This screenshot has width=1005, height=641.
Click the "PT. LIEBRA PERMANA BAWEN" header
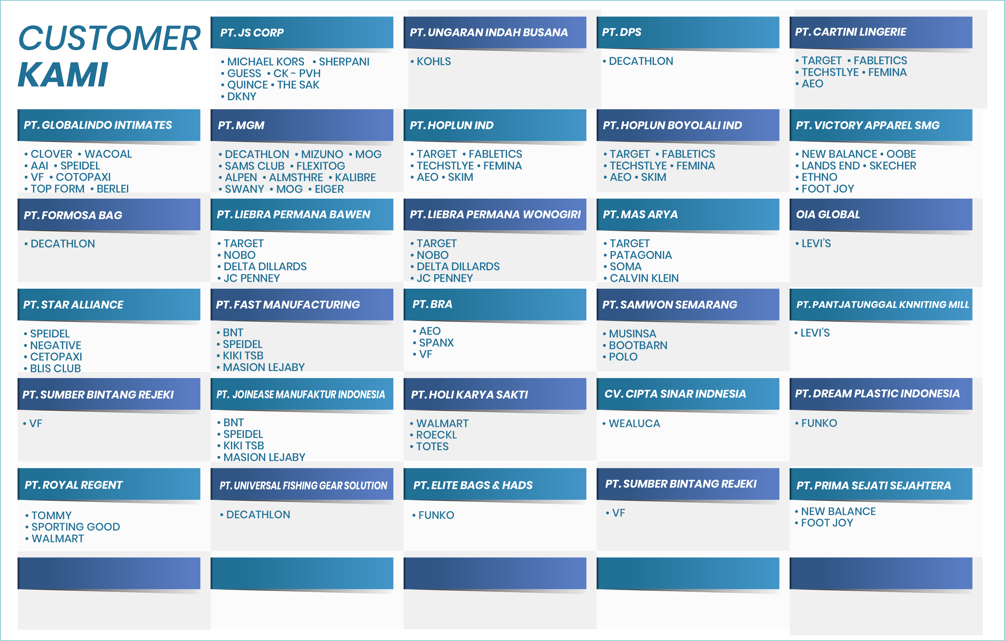[x=302, y=215]
